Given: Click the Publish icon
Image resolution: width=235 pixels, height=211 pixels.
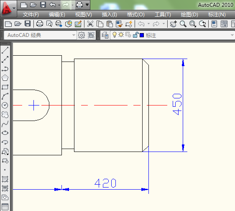Looking at the screenshot, I should coord(59,24).
